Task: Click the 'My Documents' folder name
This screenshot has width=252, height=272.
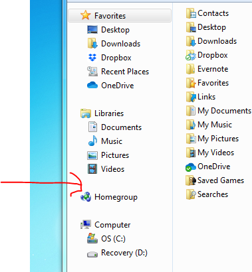Action: [x=224, y=111]
